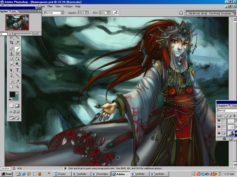Click the Windows Start button
This screenshot has width=237, height=177.
(7, 174)
